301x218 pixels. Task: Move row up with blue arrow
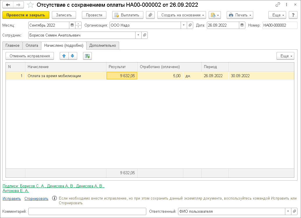[64, 56]
